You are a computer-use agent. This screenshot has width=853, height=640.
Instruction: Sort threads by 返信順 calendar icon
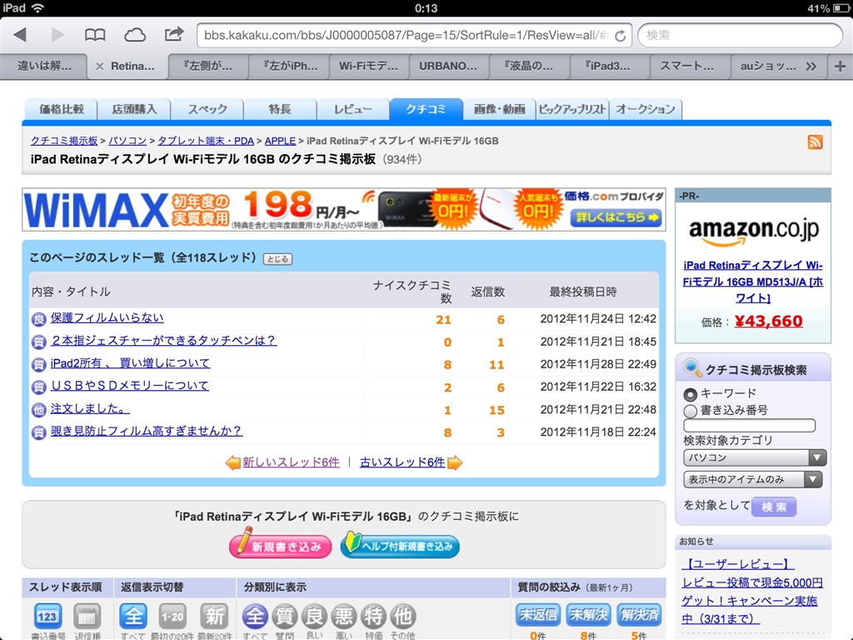tap(87, 616)
